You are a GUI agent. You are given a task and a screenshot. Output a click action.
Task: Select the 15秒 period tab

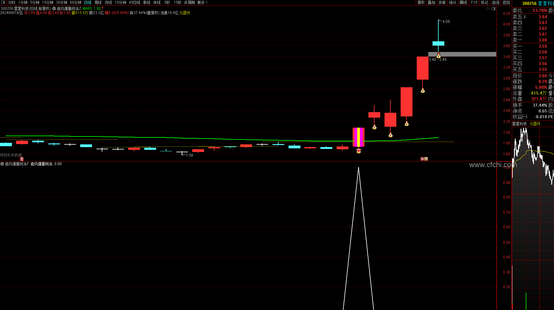178,2
